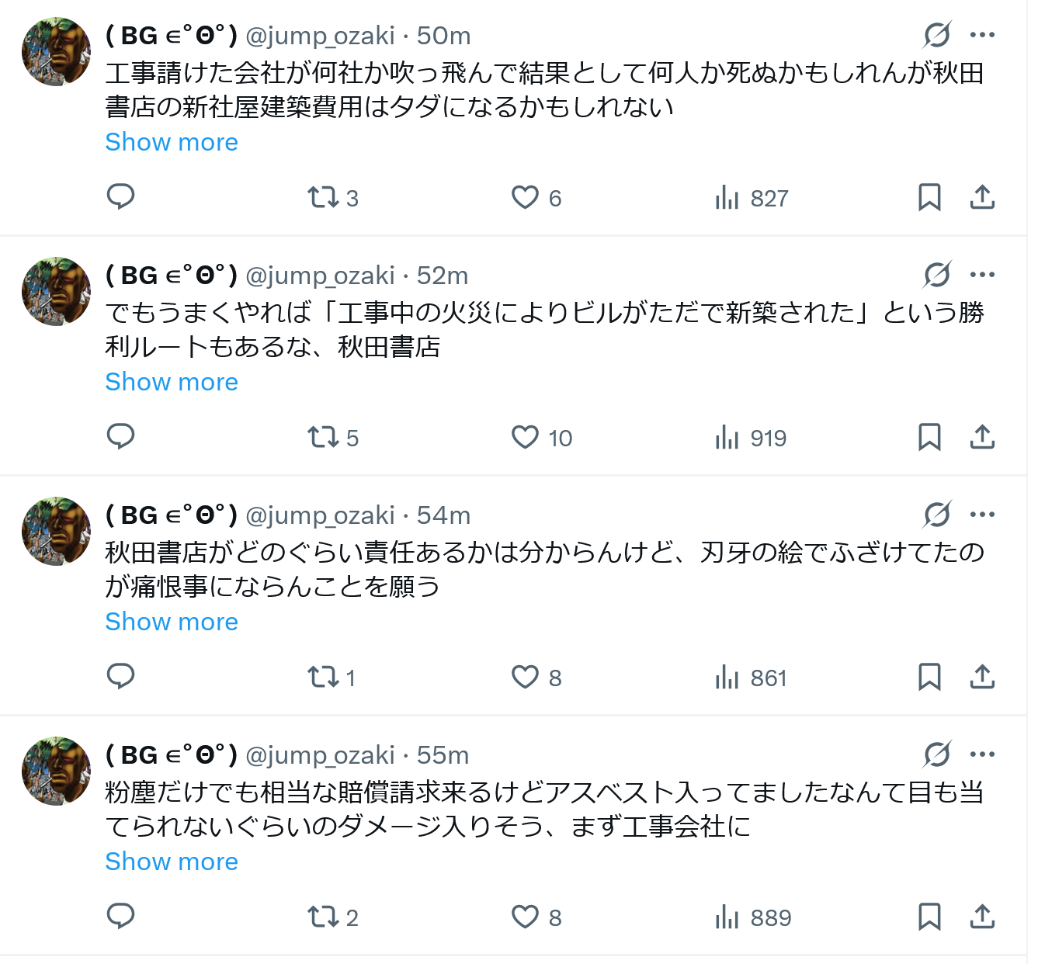
Task: Open profile avatar on the 54m tweet
Action: pyautogui.click(x=56, y=531)
